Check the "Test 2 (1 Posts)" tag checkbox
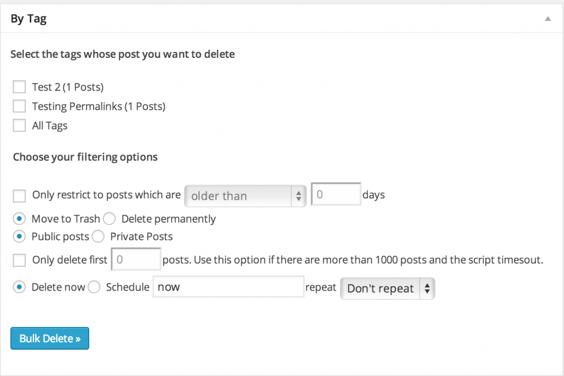Viewport: 564px width, 376px height. pos(19,87)
